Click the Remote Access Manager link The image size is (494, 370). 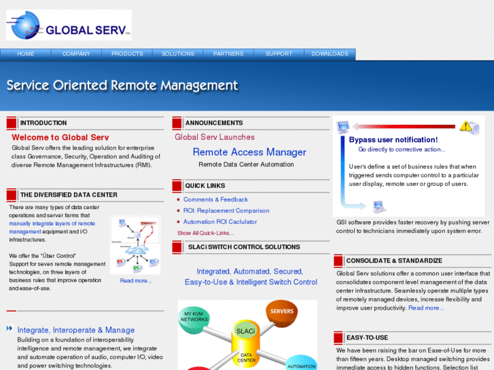click(x=249, y=152)
